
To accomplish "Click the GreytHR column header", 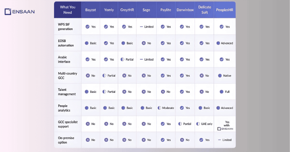I will [127, 10].
